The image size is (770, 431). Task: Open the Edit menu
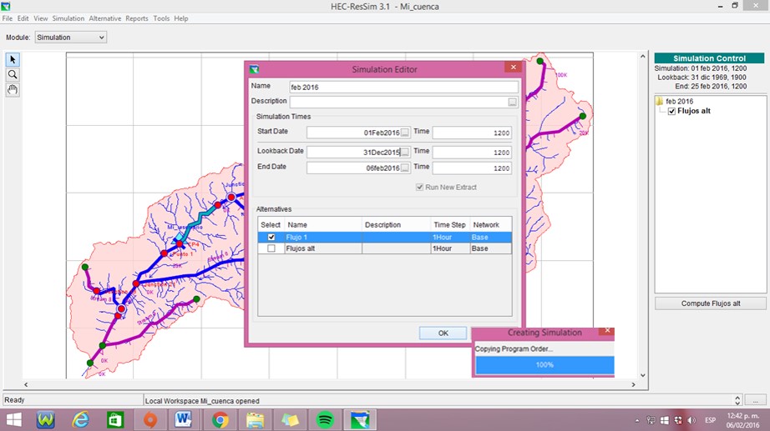(23, 18)
